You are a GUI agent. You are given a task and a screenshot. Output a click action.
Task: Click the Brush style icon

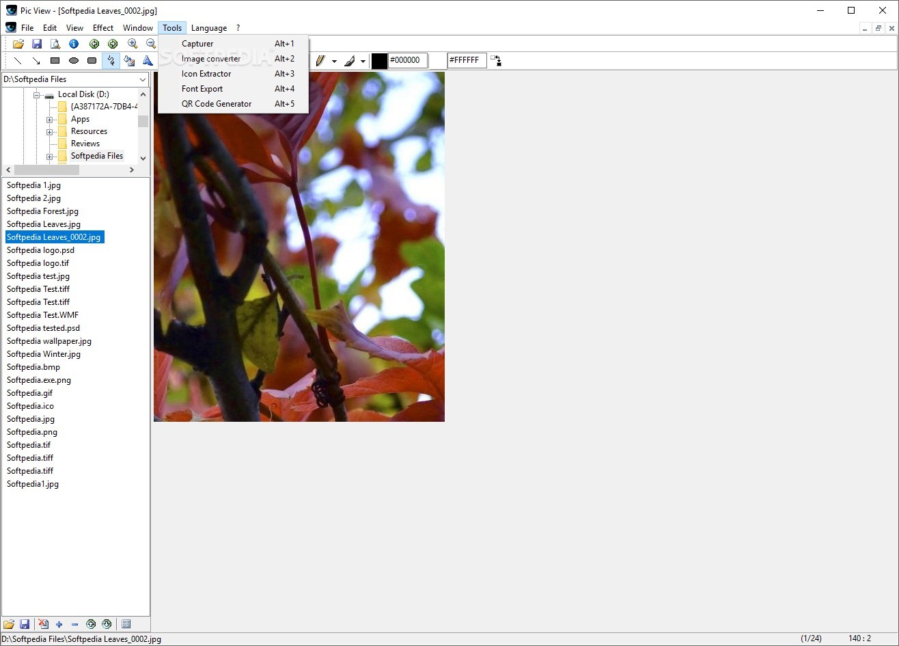point(349,61)
